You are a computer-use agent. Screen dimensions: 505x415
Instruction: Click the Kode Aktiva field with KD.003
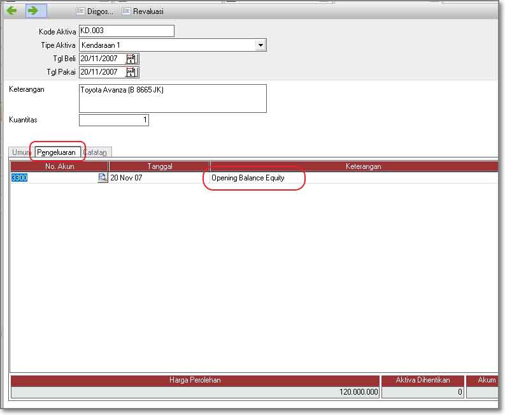(126, 31)
